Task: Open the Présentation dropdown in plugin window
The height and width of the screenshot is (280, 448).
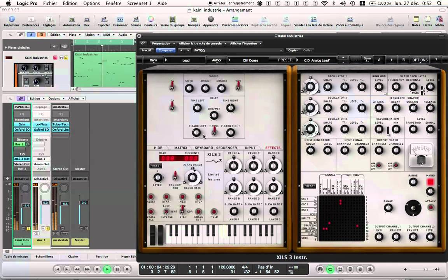Action: click(163, 44)
